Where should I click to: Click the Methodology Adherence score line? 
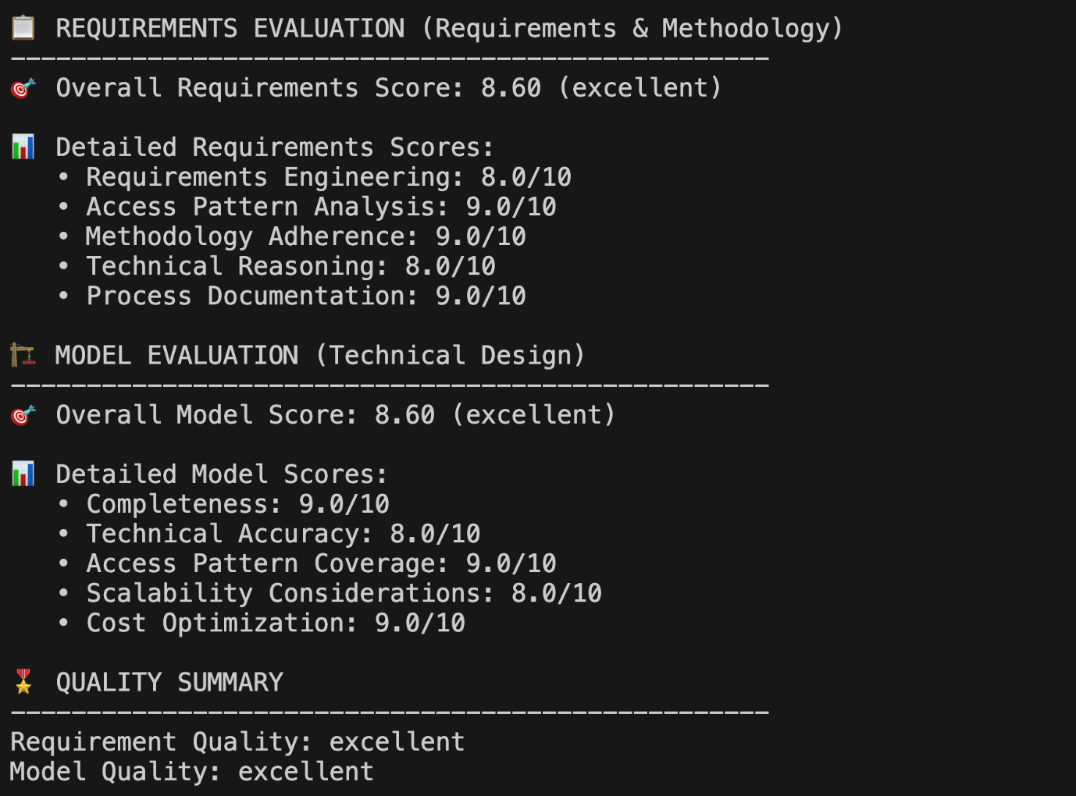pyautogui.click(x=305, y=236)
